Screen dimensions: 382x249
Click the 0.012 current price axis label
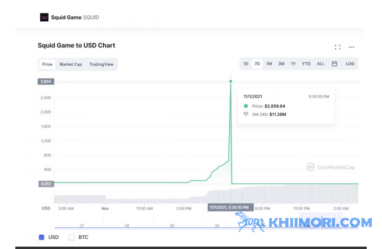coord(46,184)
